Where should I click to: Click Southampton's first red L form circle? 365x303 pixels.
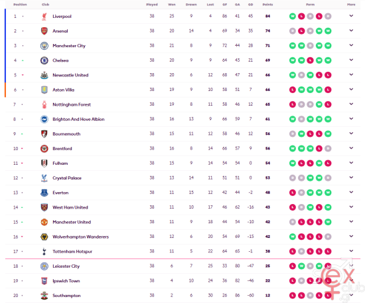click(x=293, y=296)
